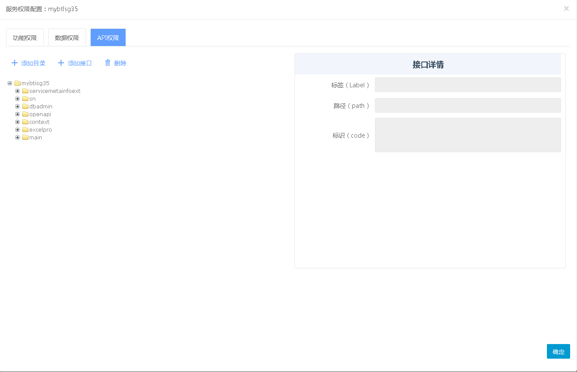577x372 pixels.
Task: Close the 服务权限配置 dialog
Action: 566,9
